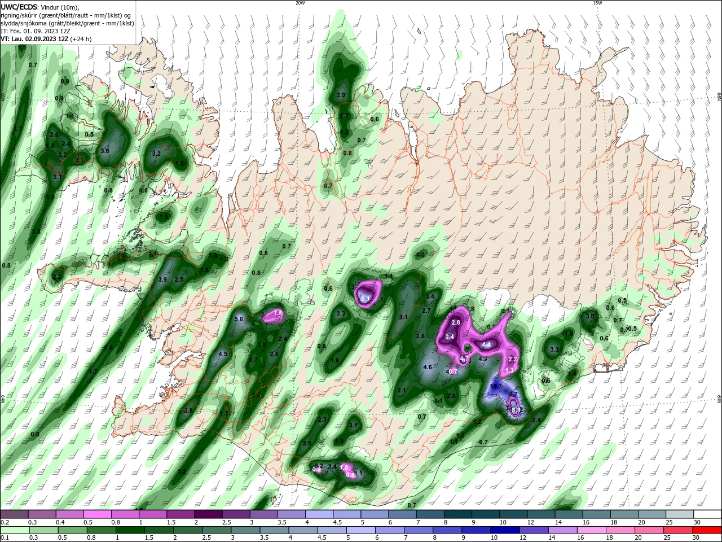Click the '5.6' precipitation value on the map
Image resolution: width=722 pixels, height=542 pixels.
click(x=238, y=319)
